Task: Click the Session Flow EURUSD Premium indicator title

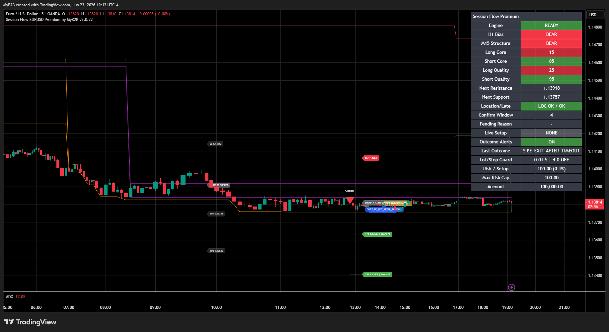Action: tap(49, 20)
